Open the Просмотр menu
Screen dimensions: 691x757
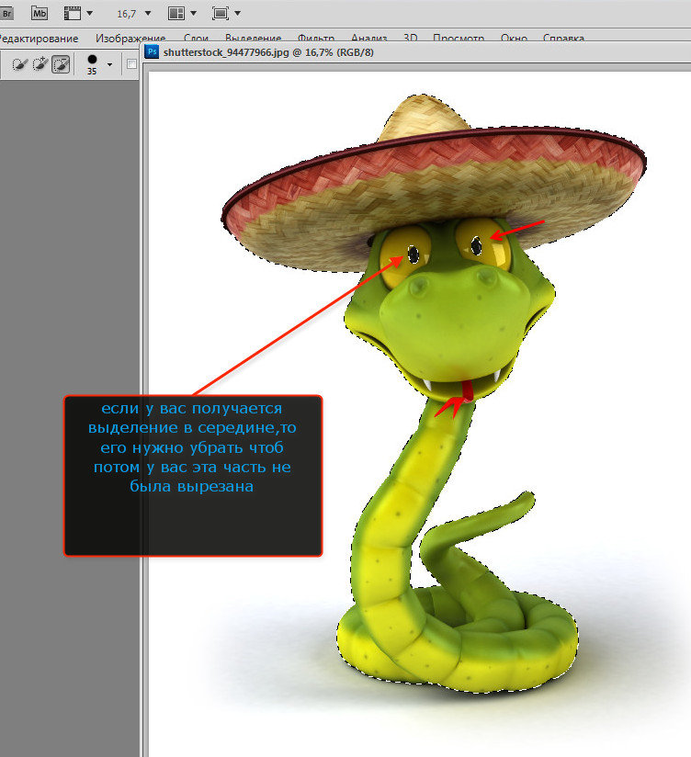[459, 39]
